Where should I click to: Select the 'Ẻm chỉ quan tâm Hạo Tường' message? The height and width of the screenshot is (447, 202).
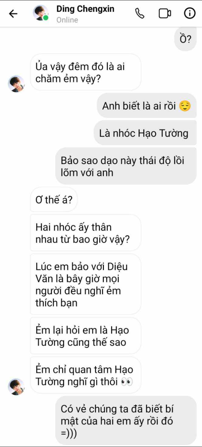click(x=86, y=375)
